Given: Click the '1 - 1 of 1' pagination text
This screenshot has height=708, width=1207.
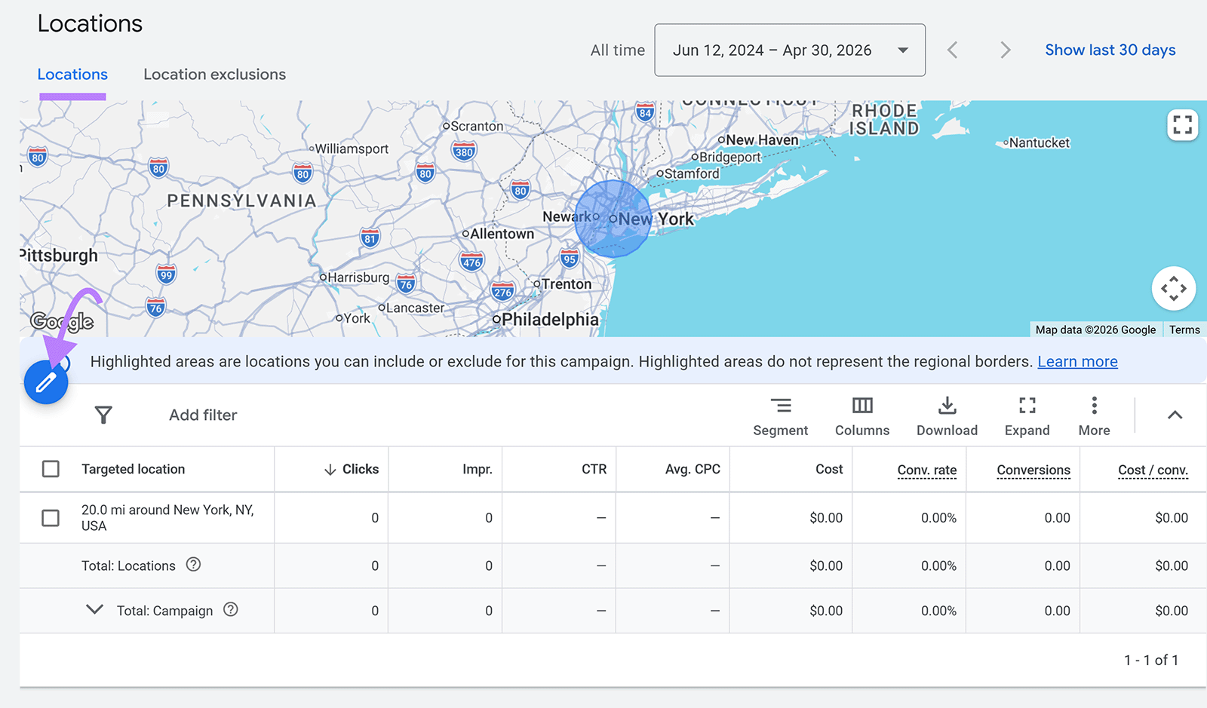Looking at the screenshot, I should coord(1150,660).
